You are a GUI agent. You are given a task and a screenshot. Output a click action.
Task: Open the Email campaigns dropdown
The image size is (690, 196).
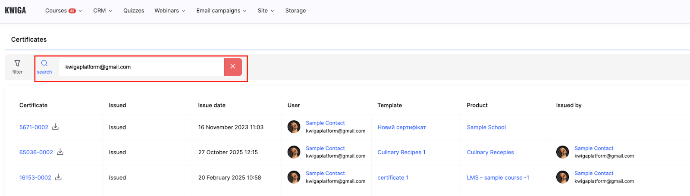[221, 11]
